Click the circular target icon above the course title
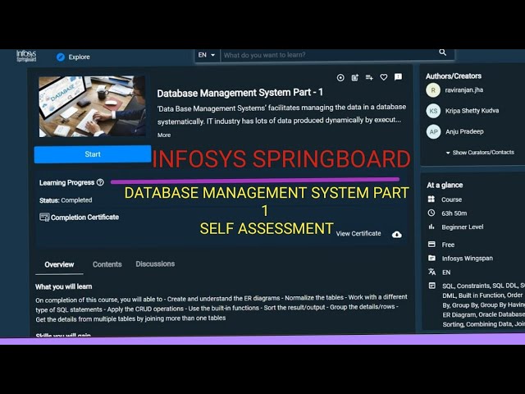525x394 pixels. [340, 78]
